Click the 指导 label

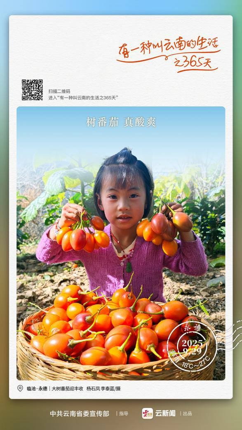point(124,413)
